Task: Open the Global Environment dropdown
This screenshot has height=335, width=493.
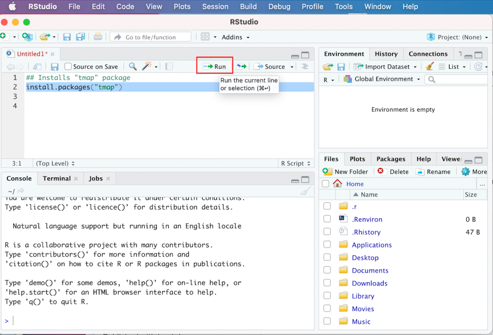Action: coord(382,79)
